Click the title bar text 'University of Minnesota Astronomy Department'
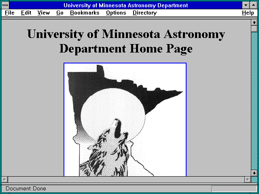This screenshot has width=259, height=194. point(126,5)
